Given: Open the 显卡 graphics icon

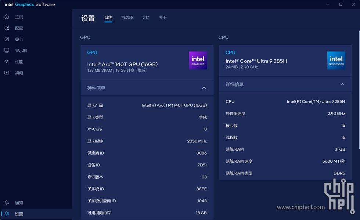Looking at the screenshot, I should [7, 39].
